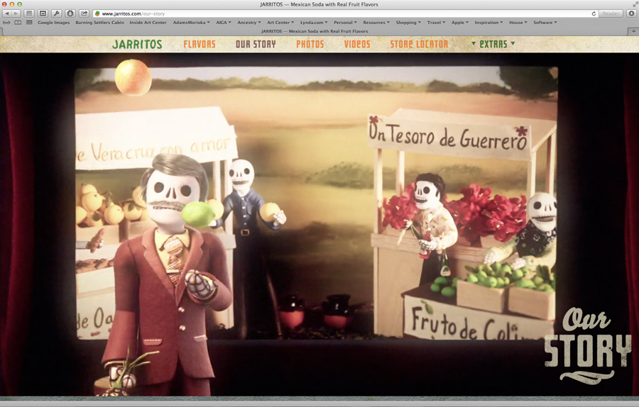This screenshot has height=407, width=639.
Task: Expand House bookmarks folder
Action: point(518,23)
